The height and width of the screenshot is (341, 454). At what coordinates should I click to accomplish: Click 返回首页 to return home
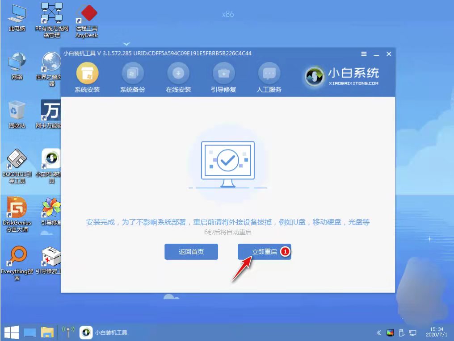click(x=191, y=251)
